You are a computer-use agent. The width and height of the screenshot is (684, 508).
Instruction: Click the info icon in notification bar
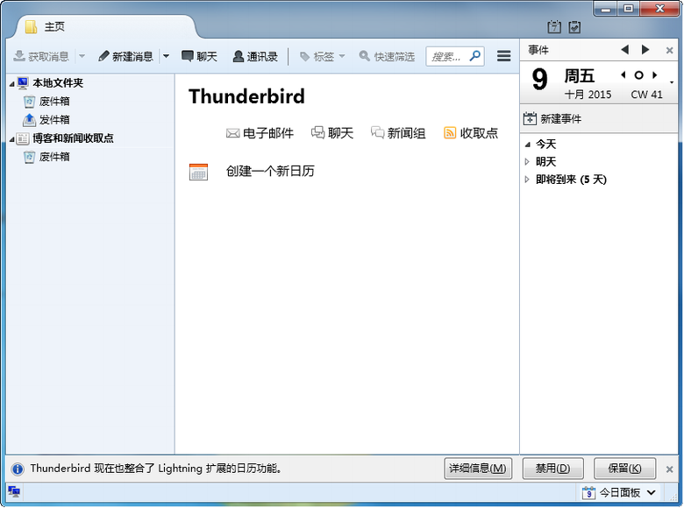[18, 469]
